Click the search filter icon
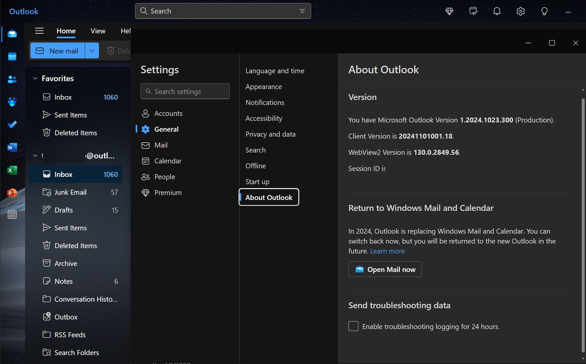This screenshot has height=364, width=586. pyautogui.click(x=302, y=11)
